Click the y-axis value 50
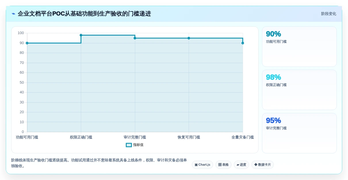 click(22, 83)
